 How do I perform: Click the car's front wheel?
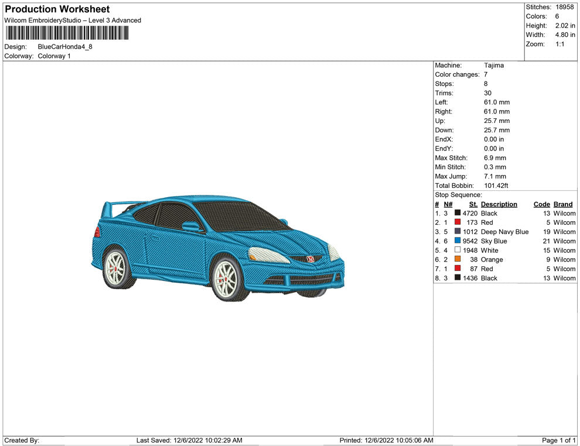pyautogui.click(x=227, y=279)
